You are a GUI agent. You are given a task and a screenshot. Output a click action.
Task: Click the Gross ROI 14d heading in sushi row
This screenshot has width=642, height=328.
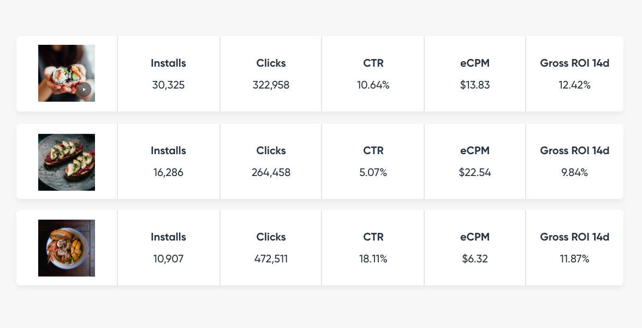574,63
